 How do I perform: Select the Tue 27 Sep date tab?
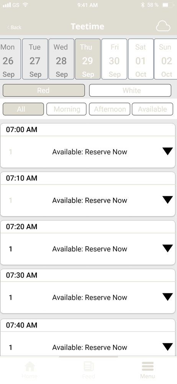[35, 59]
